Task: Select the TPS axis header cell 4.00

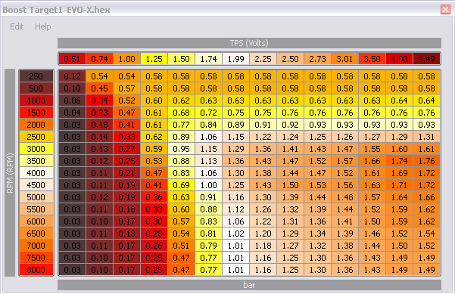Action: 400,59
